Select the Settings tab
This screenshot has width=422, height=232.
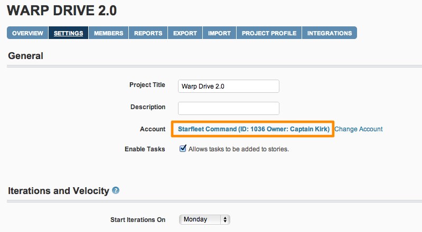pyautogui.click(x=68, y=33)
